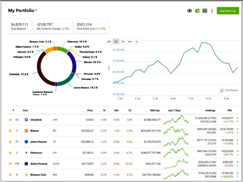Viewport: 243px width, 182px height.
Task: Click the Bitcoin: 20.4 % chart label
Action: click(92, 62)
